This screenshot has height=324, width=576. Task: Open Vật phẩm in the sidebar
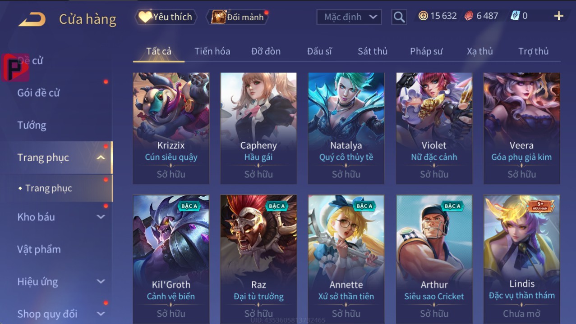click(x=39, y=249)
